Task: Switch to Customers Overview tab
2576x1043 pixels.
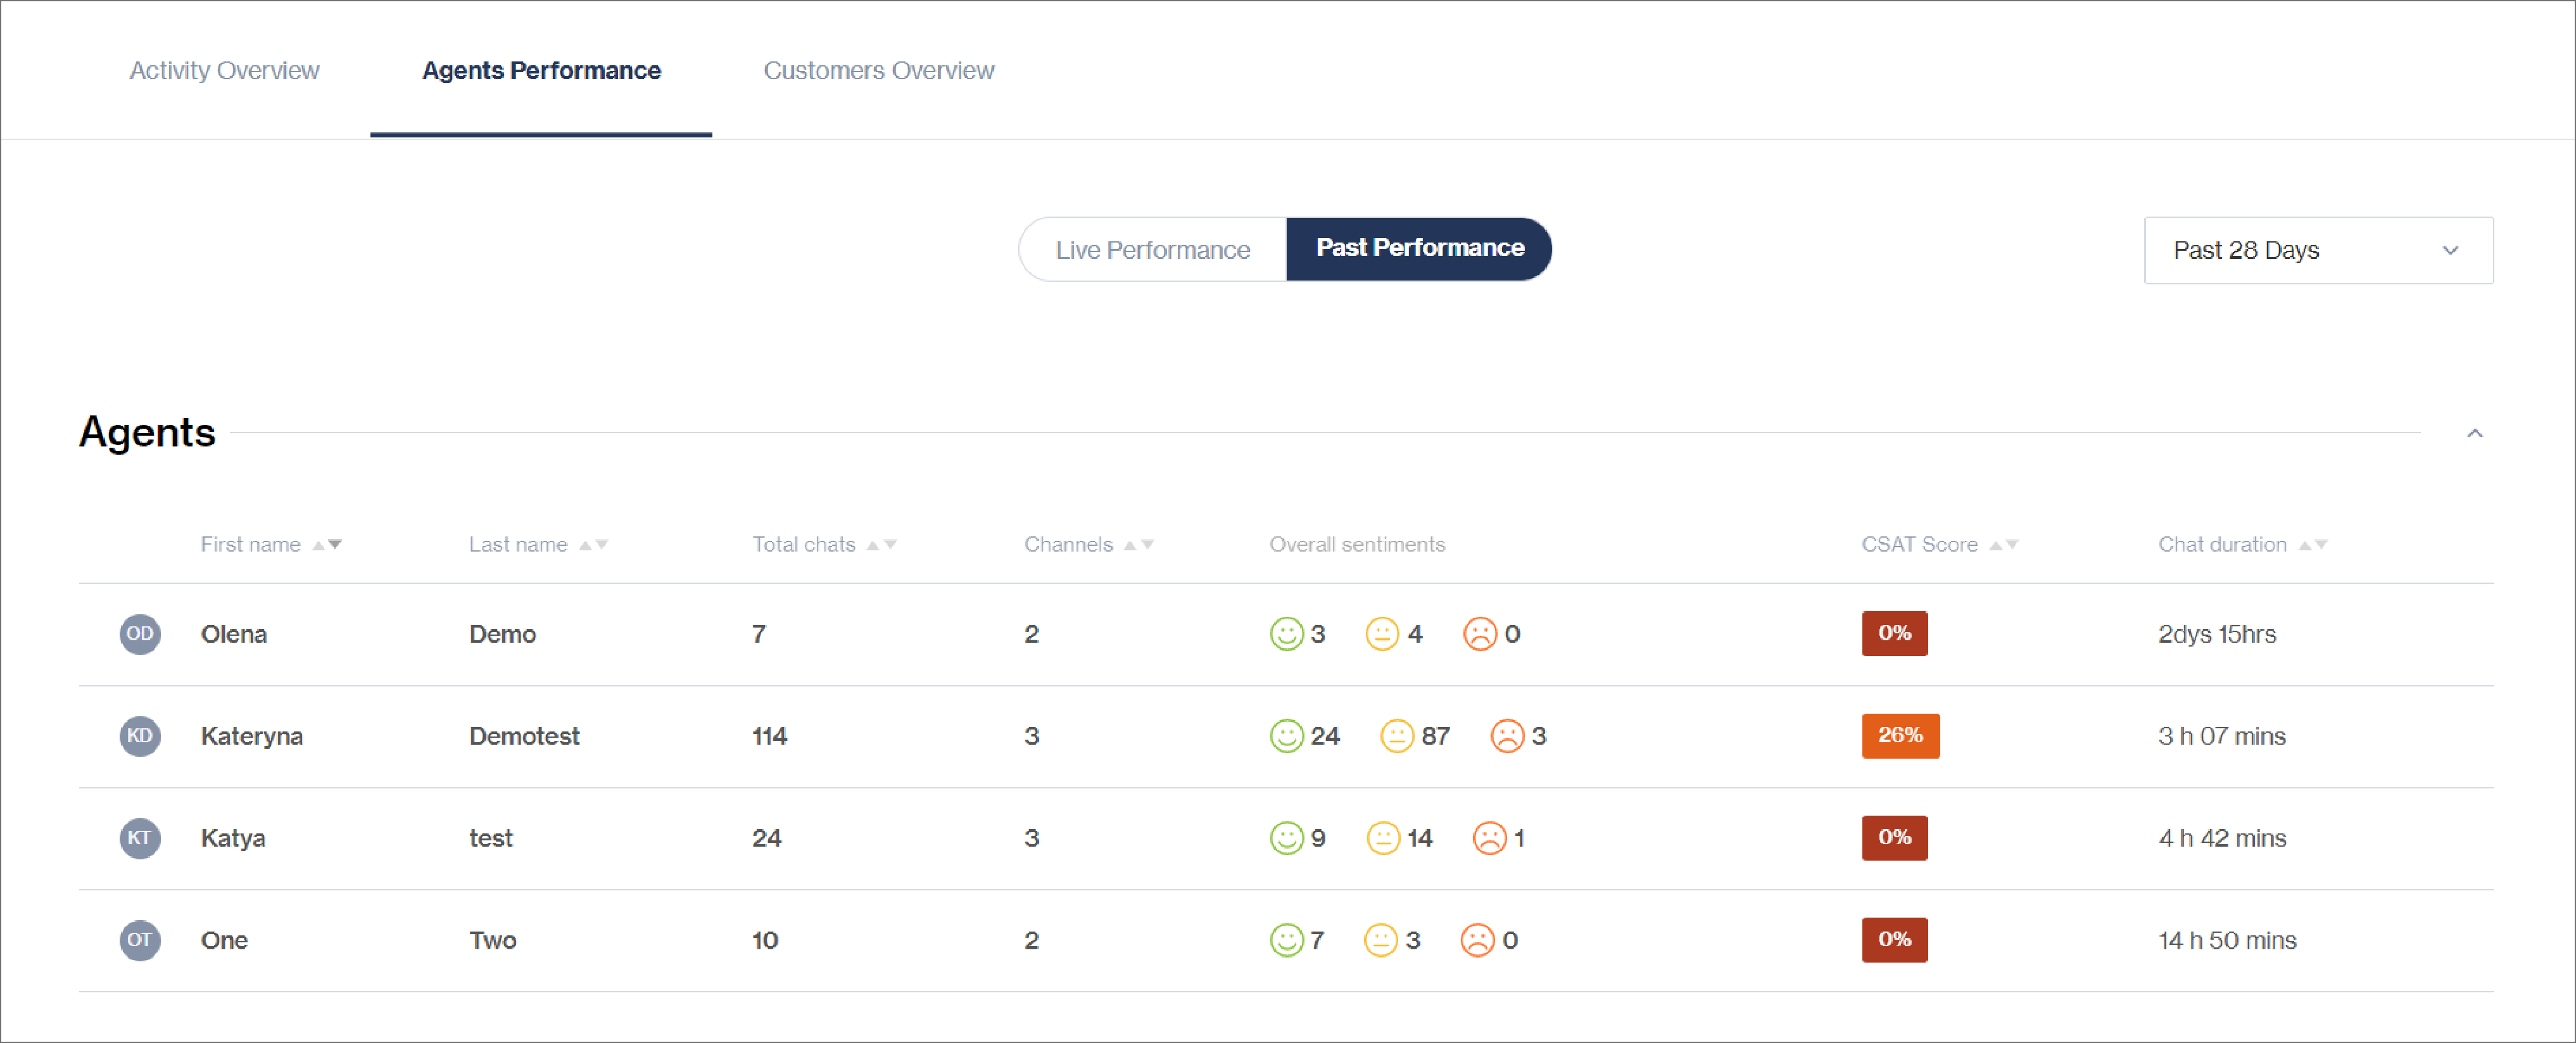Action: pos(878,70)
